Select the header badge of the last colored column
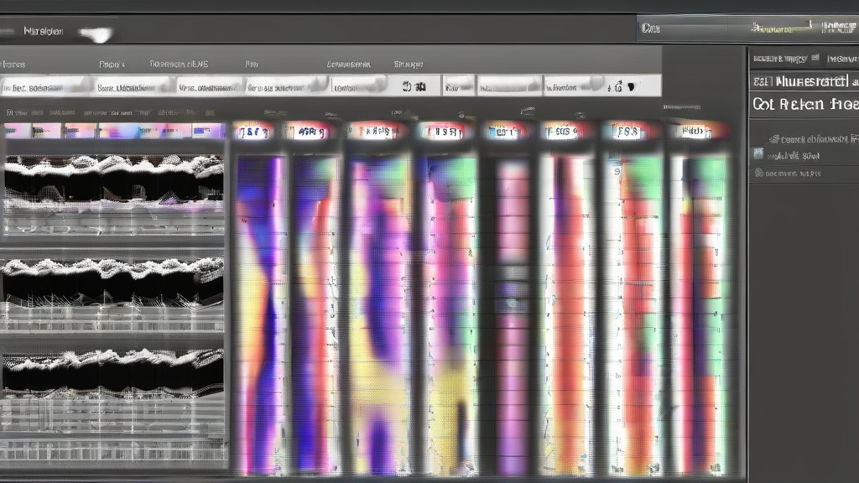 pos(698,131)
